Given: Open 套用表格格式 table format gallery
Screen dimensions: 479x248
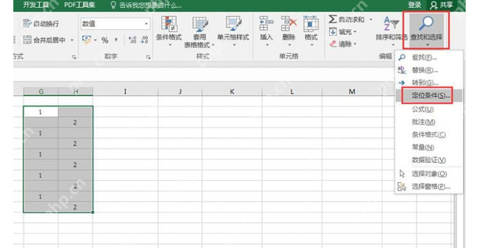Looking at the screenshot, I should click(199, 32).
